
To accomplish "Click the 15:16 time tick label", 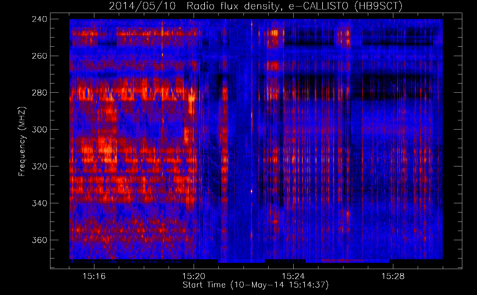I will pyautogui.click(x=94, y=276).
